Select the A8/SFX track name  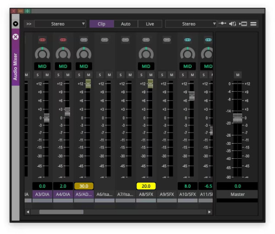146,195
